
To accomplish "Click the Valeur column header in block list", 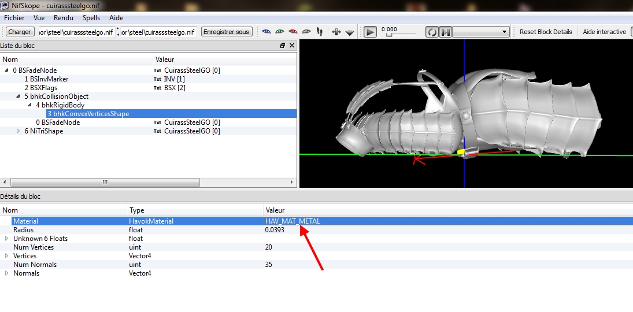I will point(225,60).
